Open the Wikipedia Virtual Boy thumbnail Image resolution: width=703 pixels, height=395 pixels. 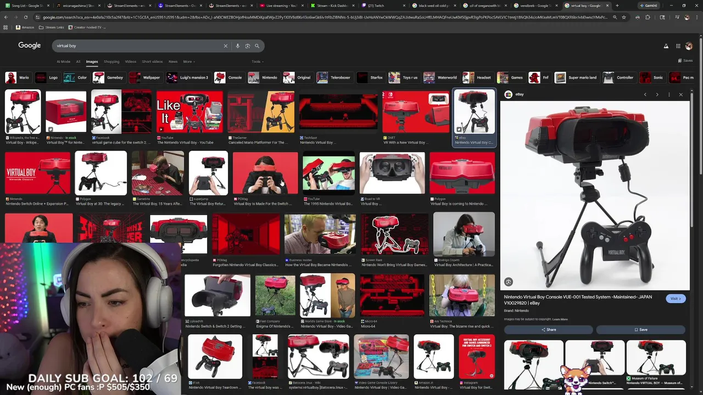click(x=23, y=112)
